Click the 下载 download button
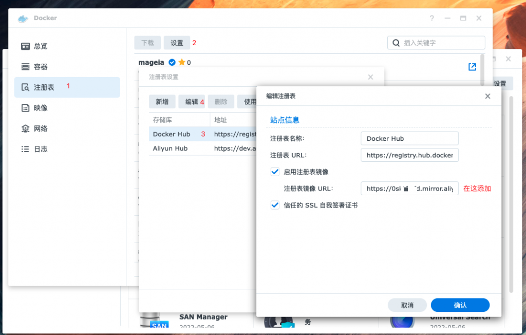526x335 pixels. [147, 43]
